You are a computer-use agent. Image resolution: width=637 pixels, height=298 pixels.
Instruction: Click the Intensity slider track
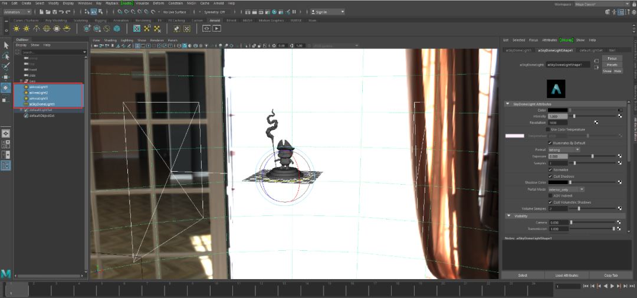coord(593,116)
